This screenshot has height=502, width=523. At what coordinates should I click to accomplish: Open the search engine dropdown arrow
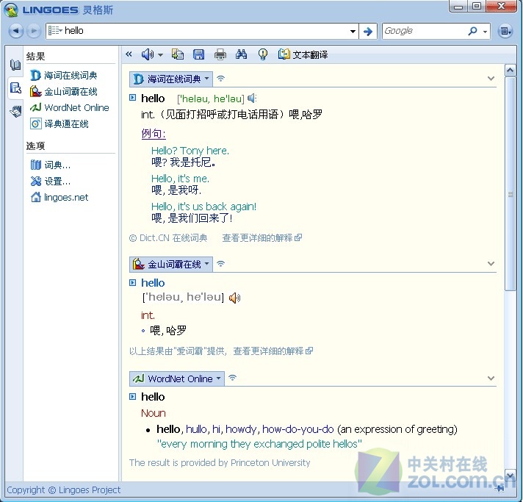(485, 32)
